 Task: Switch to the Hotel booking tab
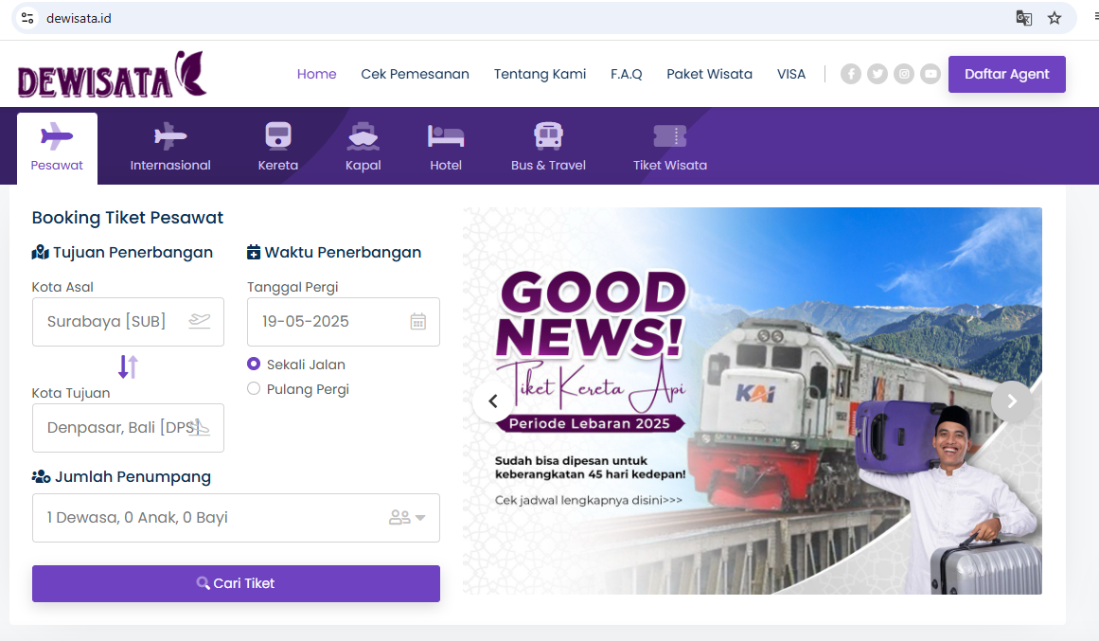[x=446, y=149]
